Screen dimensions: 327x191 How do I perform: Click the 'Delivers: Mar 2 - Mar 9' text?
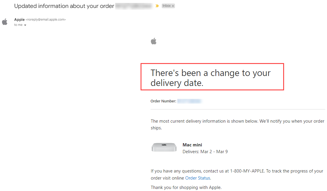point(205,152)
